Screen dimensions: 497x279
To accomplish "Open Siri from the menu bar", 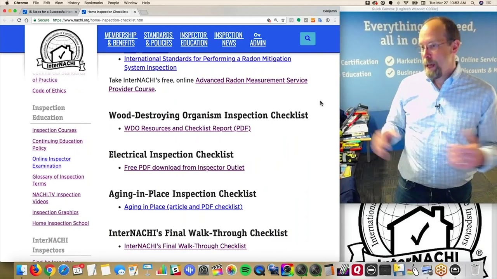I will pos(481,3).
